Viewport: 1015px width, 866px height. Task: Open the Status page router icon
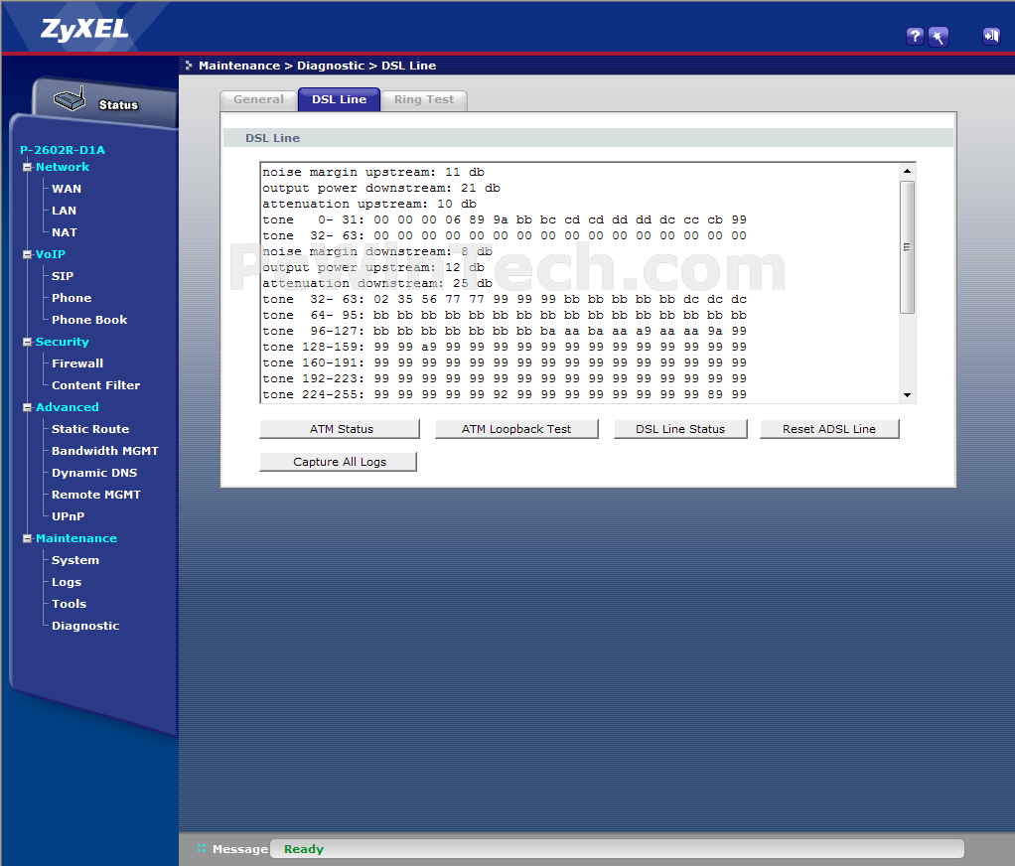point(70,99)
